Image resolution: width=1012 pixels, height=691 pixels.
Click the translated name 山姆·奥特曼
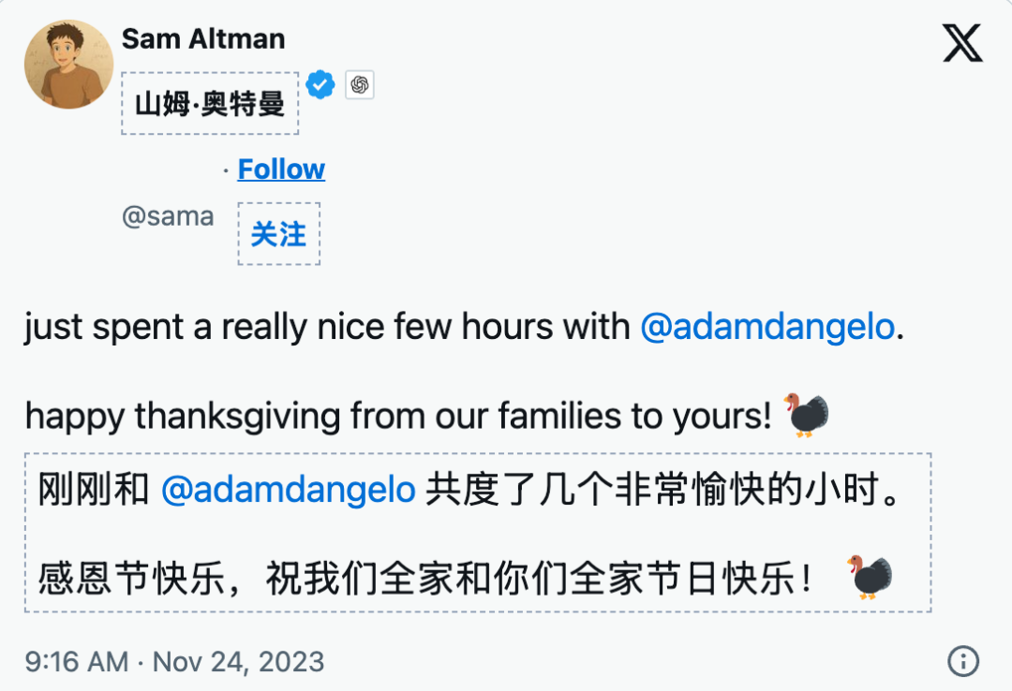pos(210,103)
